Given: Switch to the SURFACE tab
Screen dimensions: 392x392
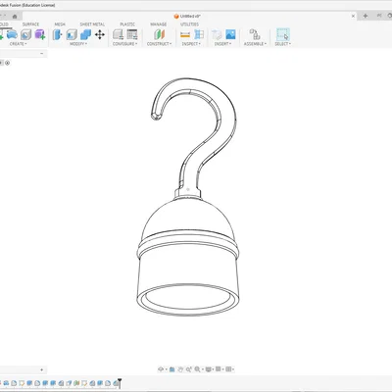Looking at the screenshot, I should coord(30,24).
